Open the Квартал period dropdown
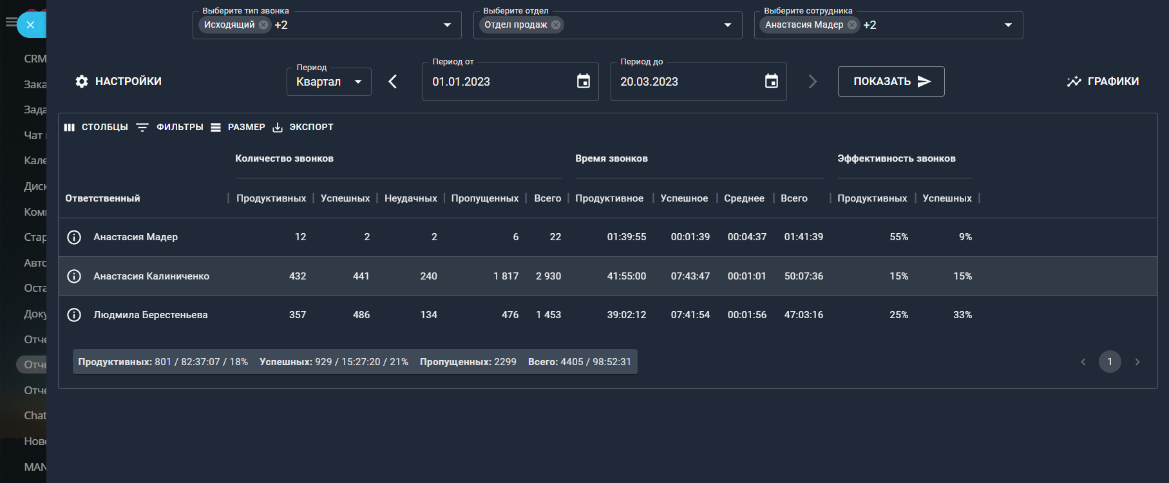The image size is (1169, 483). click(328, 82)
